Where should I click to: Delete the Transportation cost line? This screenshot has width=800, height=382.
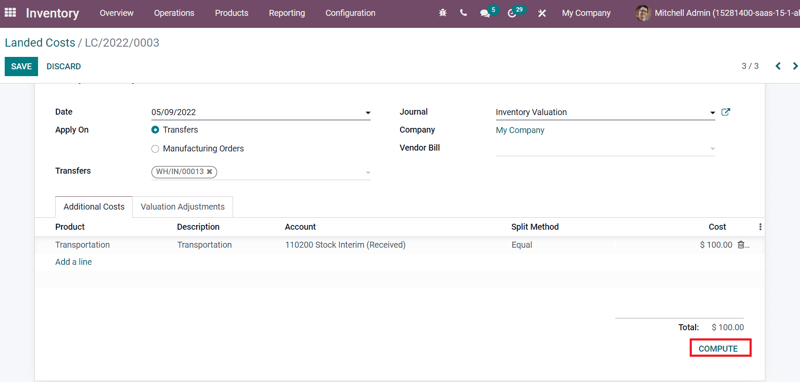pos(741,245)
